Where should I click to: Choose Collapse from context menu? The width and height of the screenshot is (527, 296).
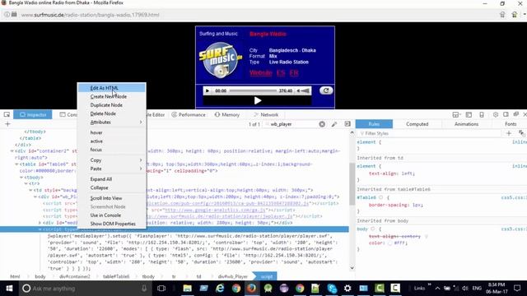click(112, 188)
